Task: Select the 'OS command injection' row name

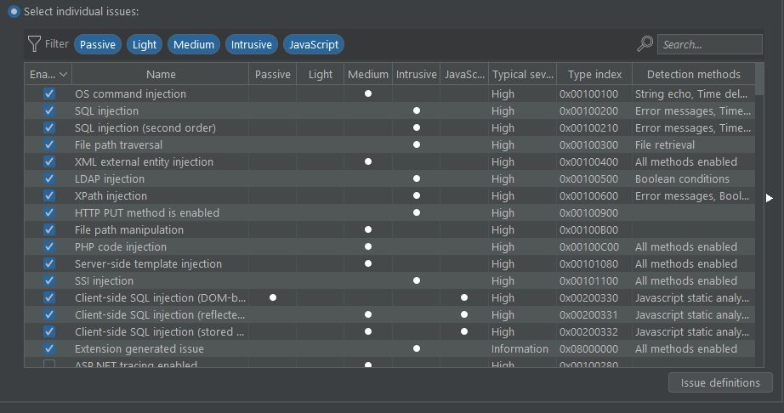Action: click(130, 93)
